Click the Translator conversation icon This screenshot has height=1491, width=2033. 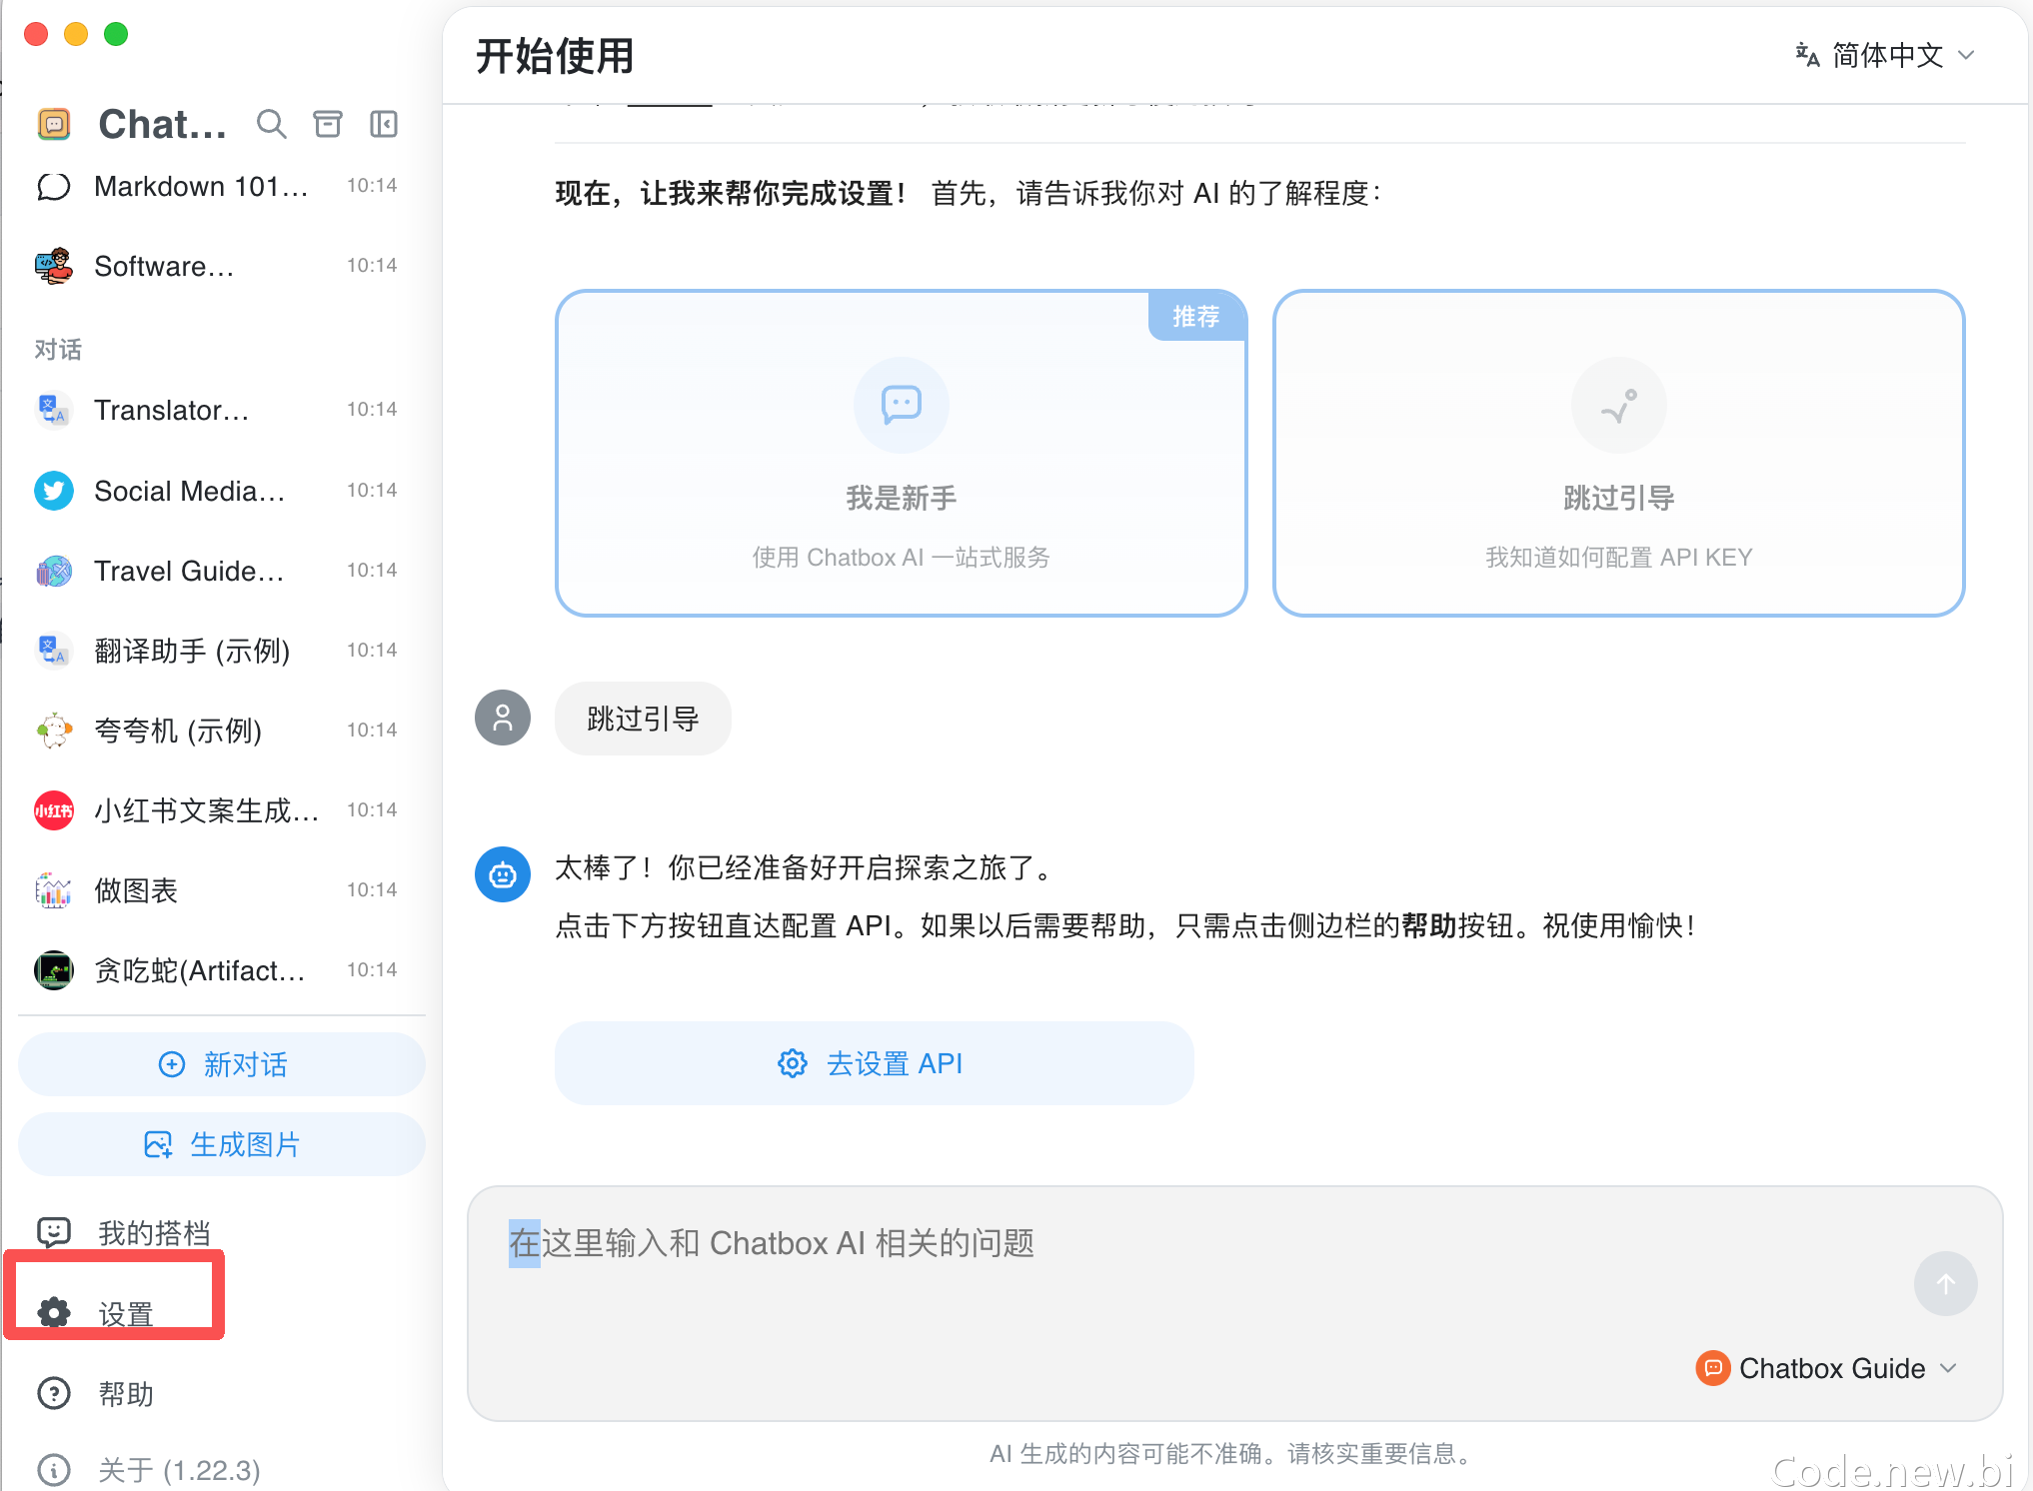click(54, 411)
